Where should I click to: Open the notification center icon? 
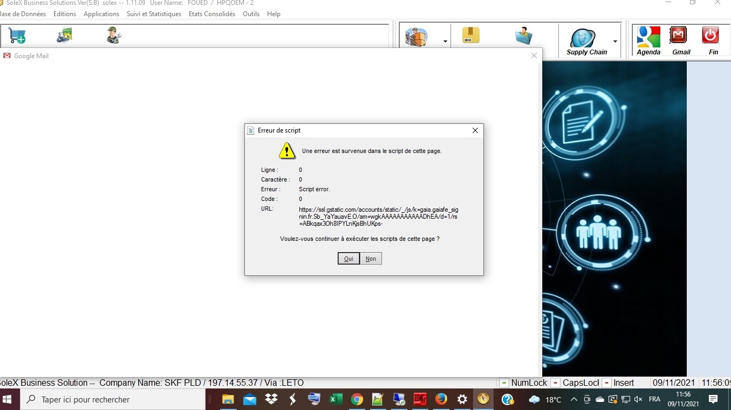pos(713,399)
